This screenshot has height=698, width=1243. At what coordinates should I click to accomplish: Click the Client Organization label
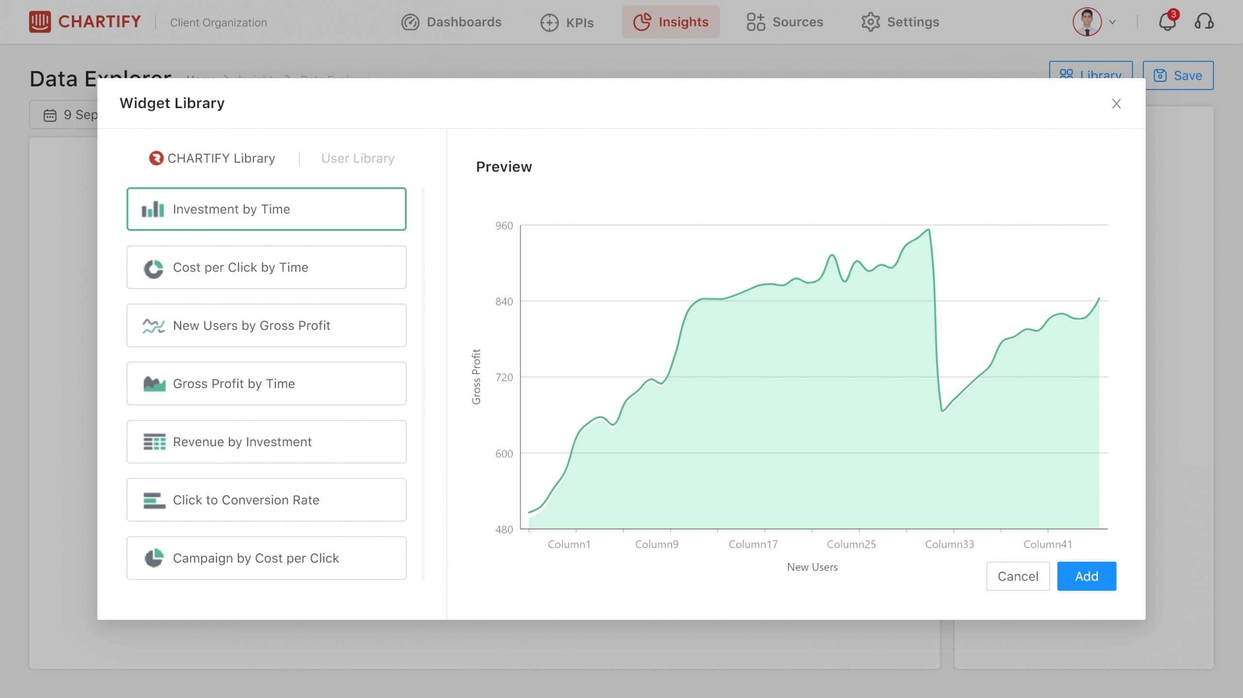[x=218, y=22]
